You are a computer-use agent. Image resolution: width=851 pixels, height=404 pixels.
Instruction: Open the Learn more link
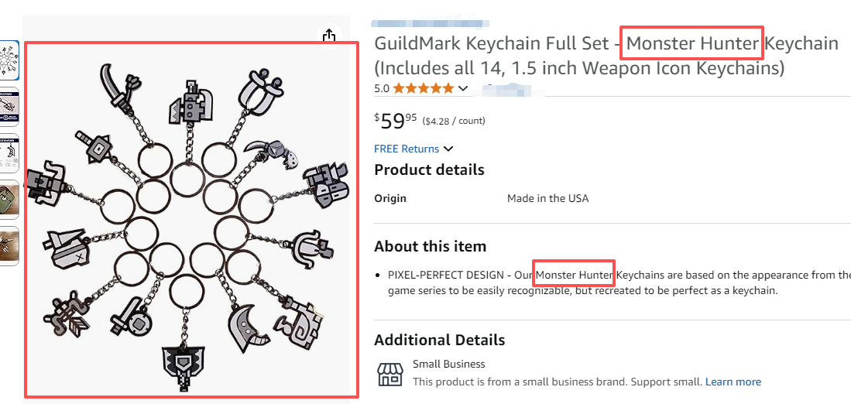coord(733,382)
